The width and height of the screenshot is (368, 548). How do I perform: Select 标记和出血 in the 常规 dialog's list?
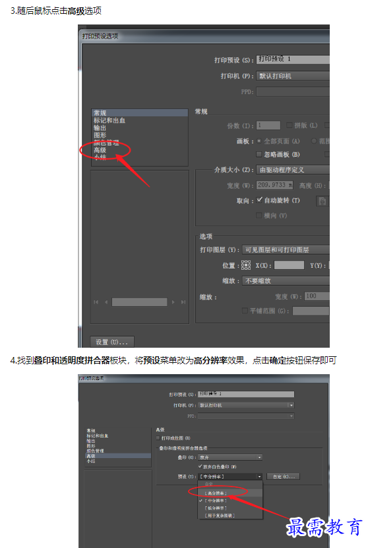[x=140, y=120]
